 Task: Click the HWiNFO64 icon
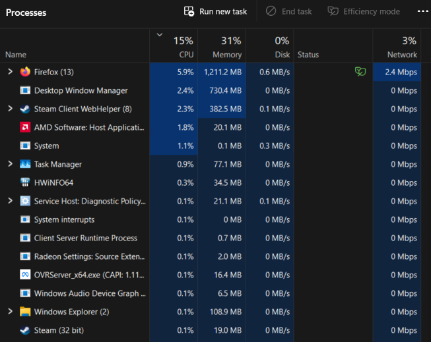click(25, 183)
